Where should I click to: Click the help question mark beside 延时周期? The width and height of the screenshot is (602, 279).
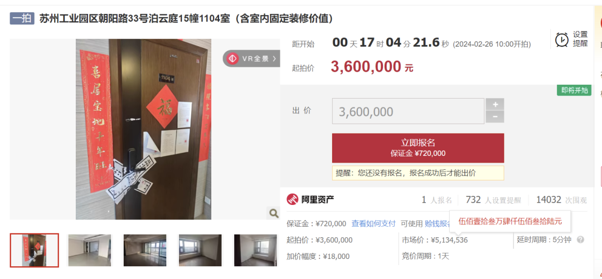[x=580, y=240]
